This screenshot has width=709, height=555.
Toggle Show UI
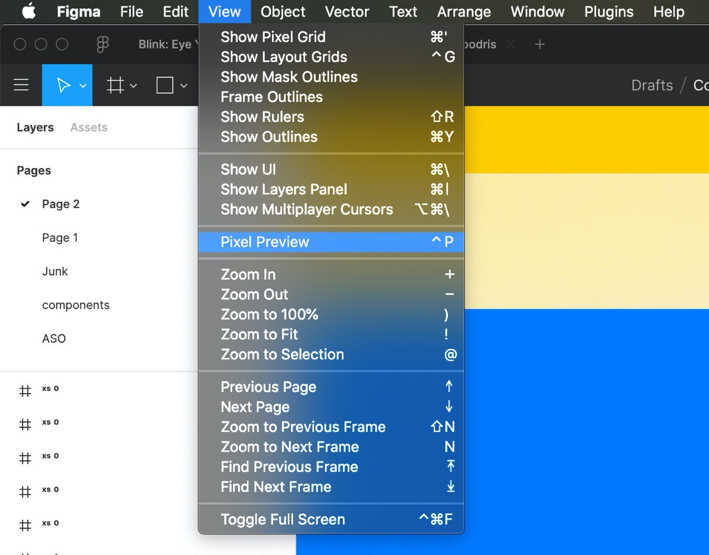click(331, 170)
